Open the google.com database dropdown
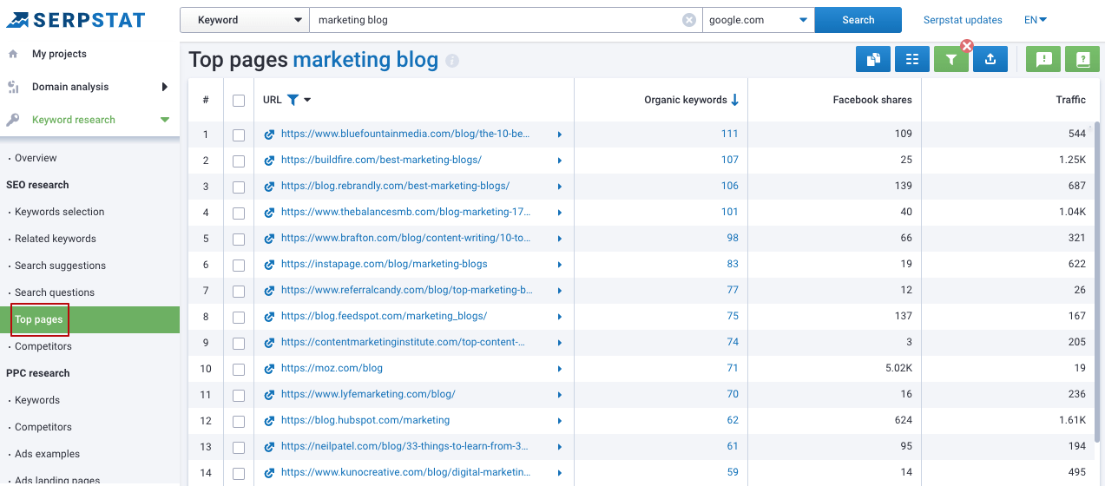The height and width of the screenshot is (486, 1105). (758, 20)
